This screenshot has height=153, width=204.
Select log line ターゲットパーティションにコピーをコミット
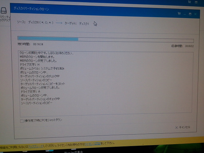(43, 84)
